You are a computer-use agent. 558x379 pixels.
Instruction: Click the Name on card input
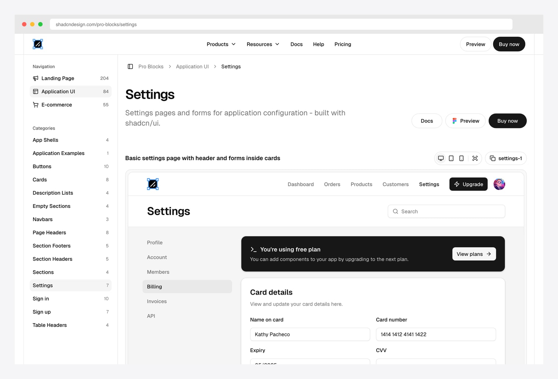pyautogui.click(x=310, y=334)
